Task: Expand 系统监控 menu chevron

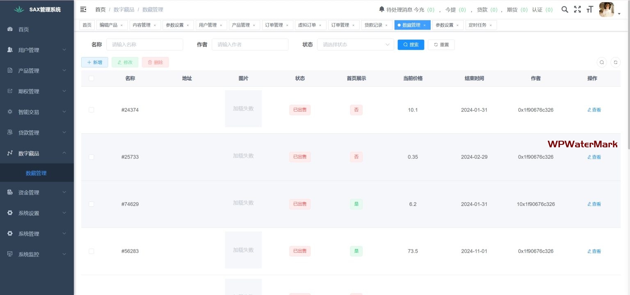Action: (x=64, y=254)
